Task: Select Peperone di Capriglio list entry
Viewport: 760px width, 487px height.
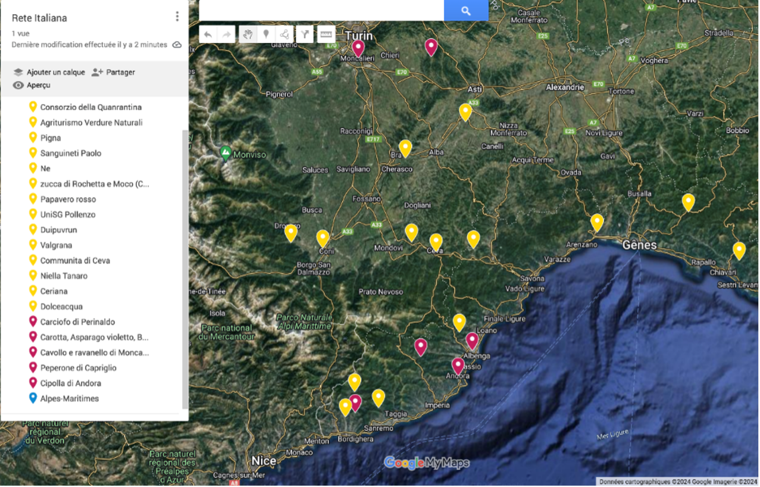Action: 78,368
